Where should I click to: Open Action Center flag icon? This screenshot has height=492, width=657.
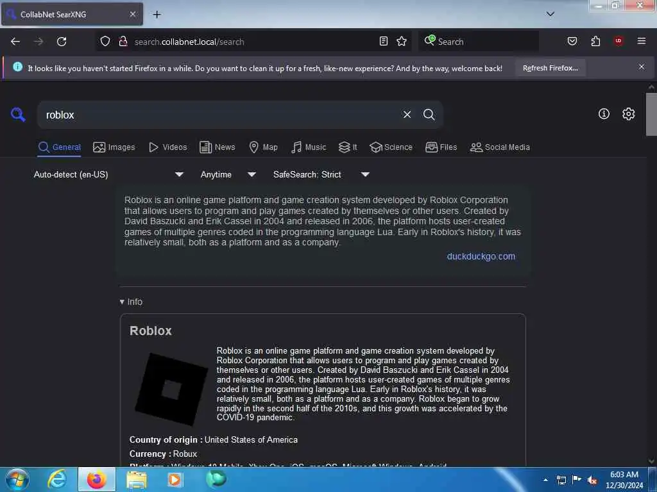coord(577,480)
